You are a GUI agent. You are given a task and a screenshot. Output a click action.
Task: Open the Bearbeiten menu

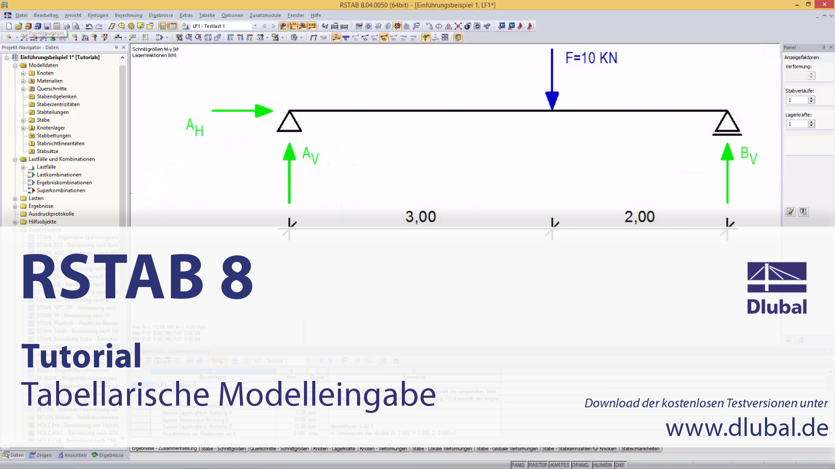click(46, 15)
